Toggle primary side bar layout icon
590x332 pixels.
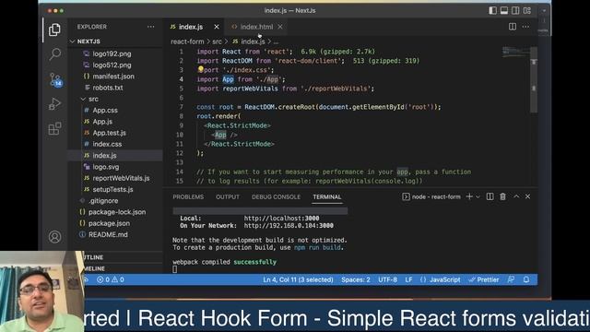pyautogui.click(x=492, y=10)
